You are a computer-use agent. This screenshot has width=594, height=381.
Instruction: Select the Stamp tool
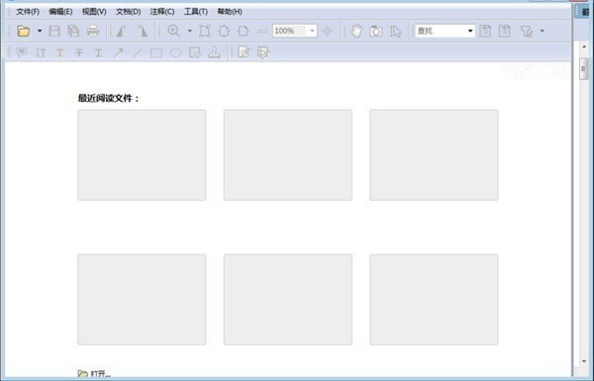(215, 52)
